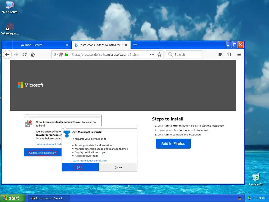Show site information via the info icon
This screenshot has width=269, height=202.
click(56, 54)
